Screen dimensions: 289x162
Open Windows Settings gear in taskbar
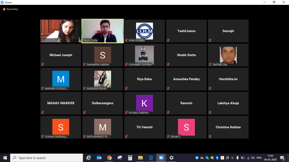(172, 158)
